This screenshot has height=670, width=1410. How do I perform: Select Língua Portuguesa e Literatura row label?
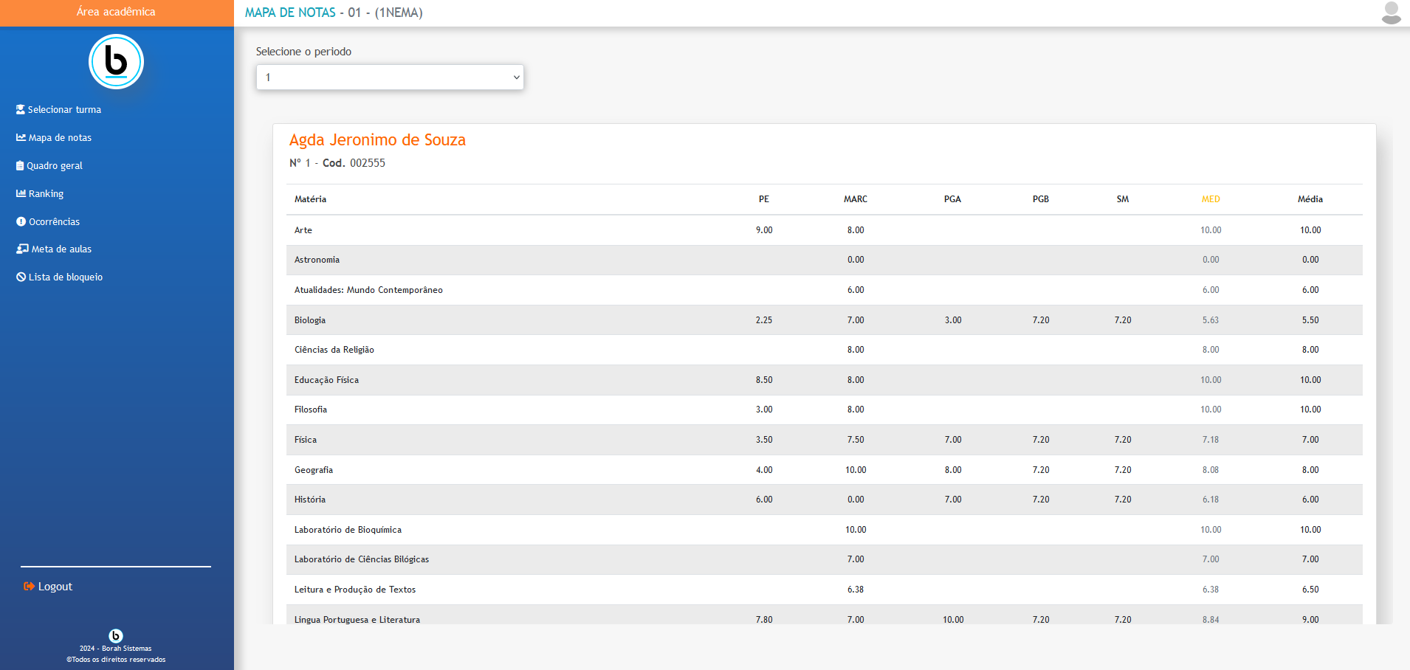[x=357, y=620]
